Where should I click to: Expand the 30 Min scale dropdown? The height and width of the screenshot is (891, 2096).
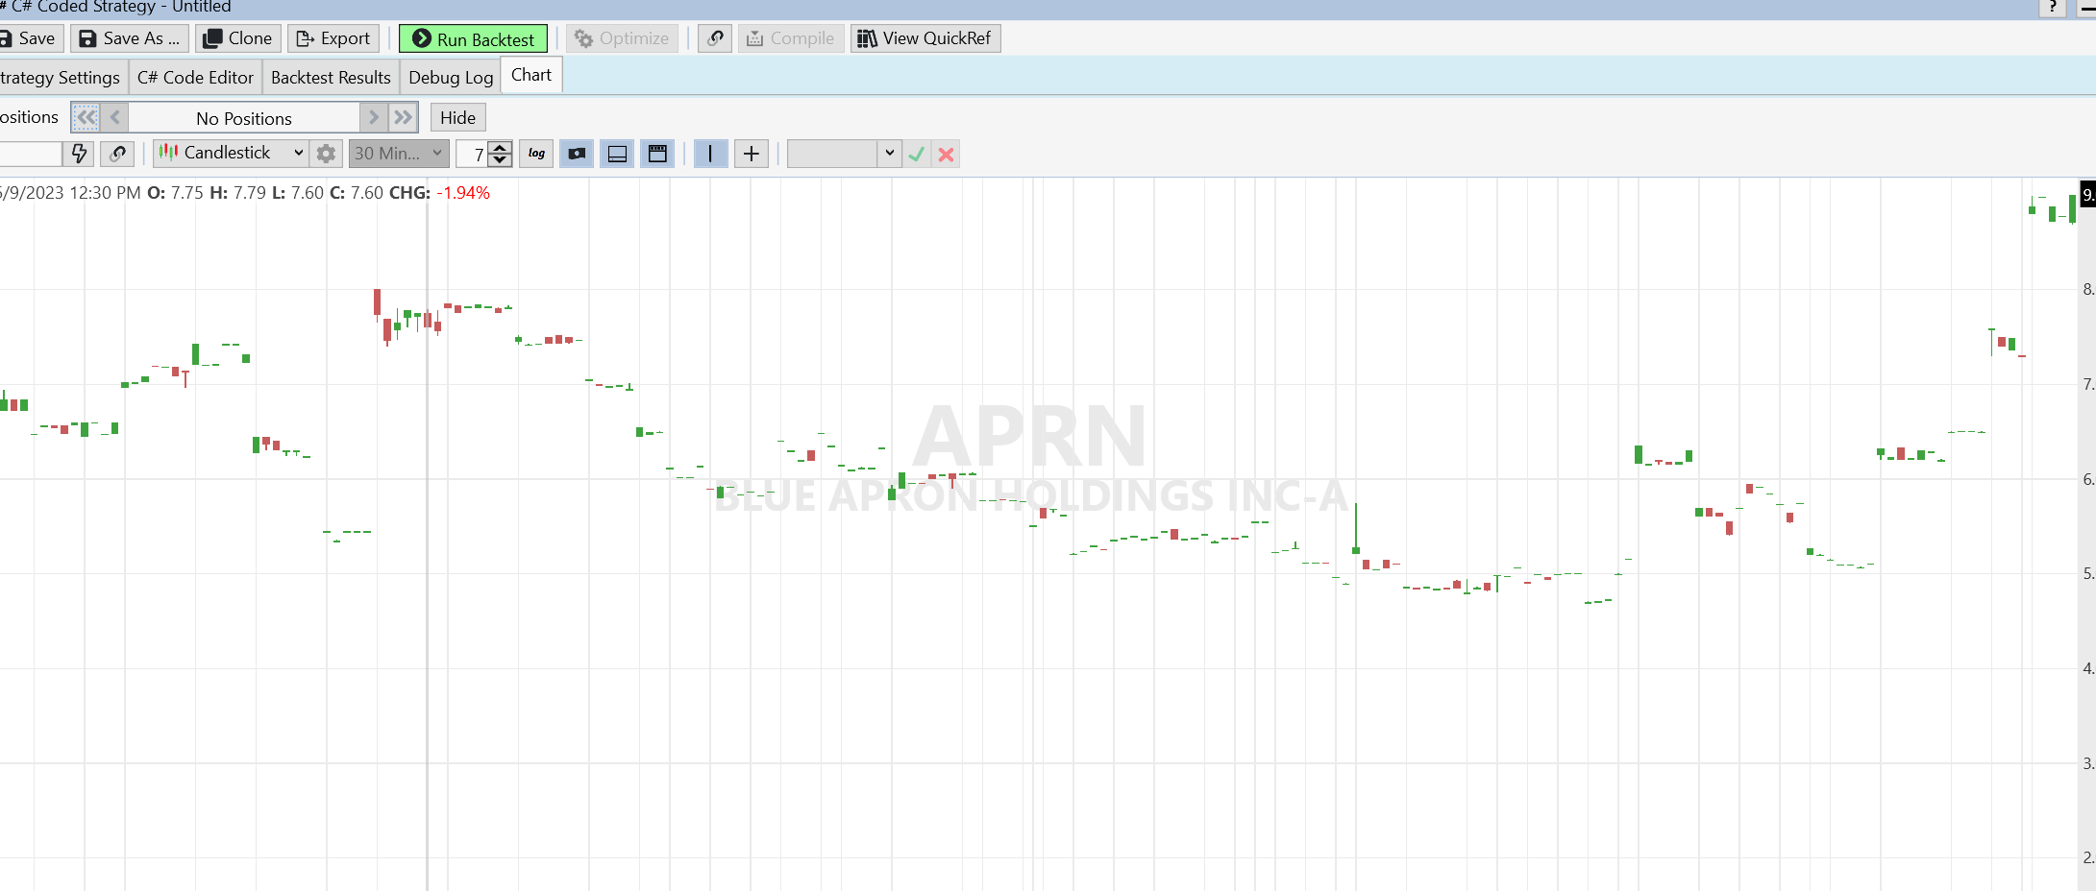tap(399, 154)
